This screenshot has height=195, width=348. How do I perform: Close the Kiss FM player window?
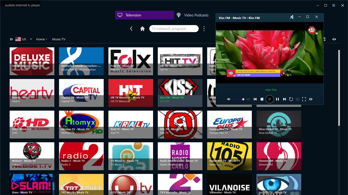317,17
